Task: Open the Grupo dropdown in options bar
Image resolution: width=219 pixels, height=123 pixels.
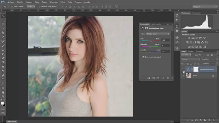Action: (x=31, y=7)
